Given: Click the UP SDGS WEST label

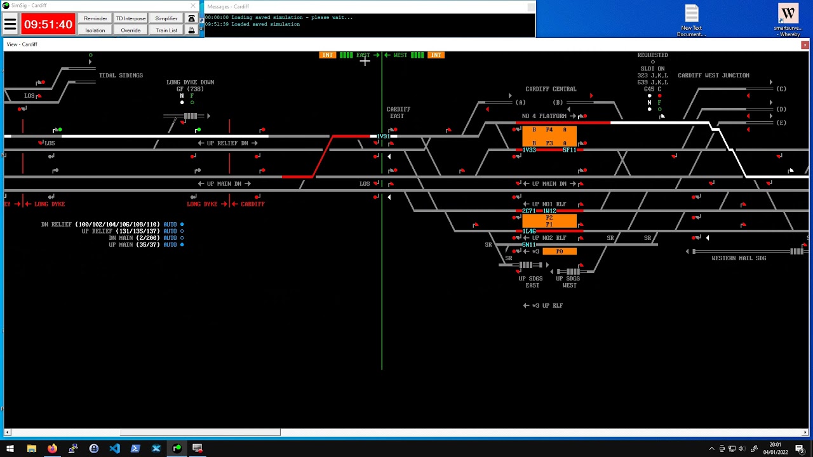Looking at the screenshot, I should coord(568,282).
